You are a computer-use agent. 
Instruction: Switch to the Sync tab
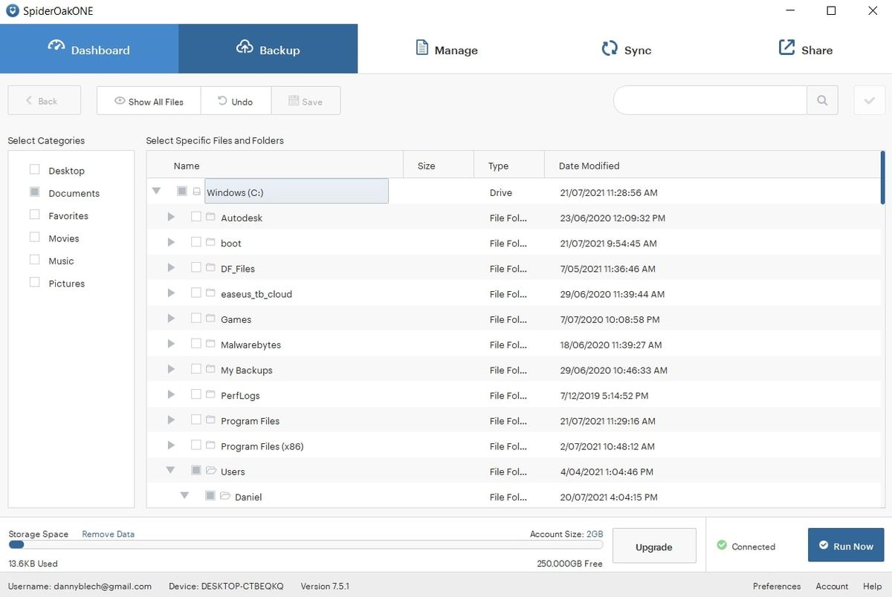coord(627,49)
